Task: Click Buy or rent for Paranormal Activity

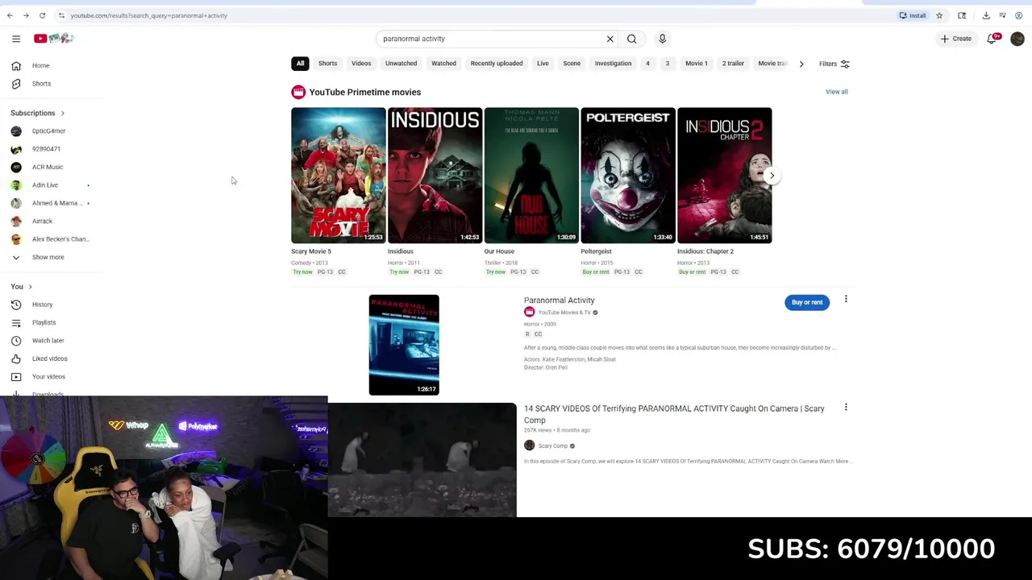Action: pos(807,302)
